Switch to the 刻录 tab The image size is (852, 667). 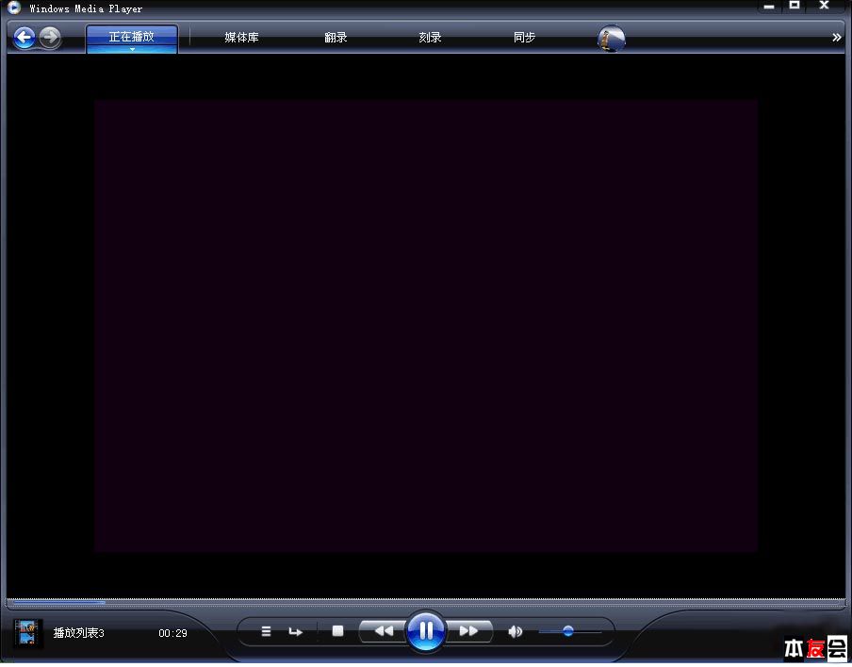pyautogui.click(x=430, y=38)
